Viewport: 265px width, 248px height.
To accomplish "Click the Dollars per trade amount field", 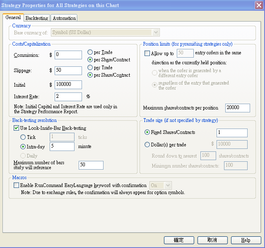I will [x=232, y=144].
